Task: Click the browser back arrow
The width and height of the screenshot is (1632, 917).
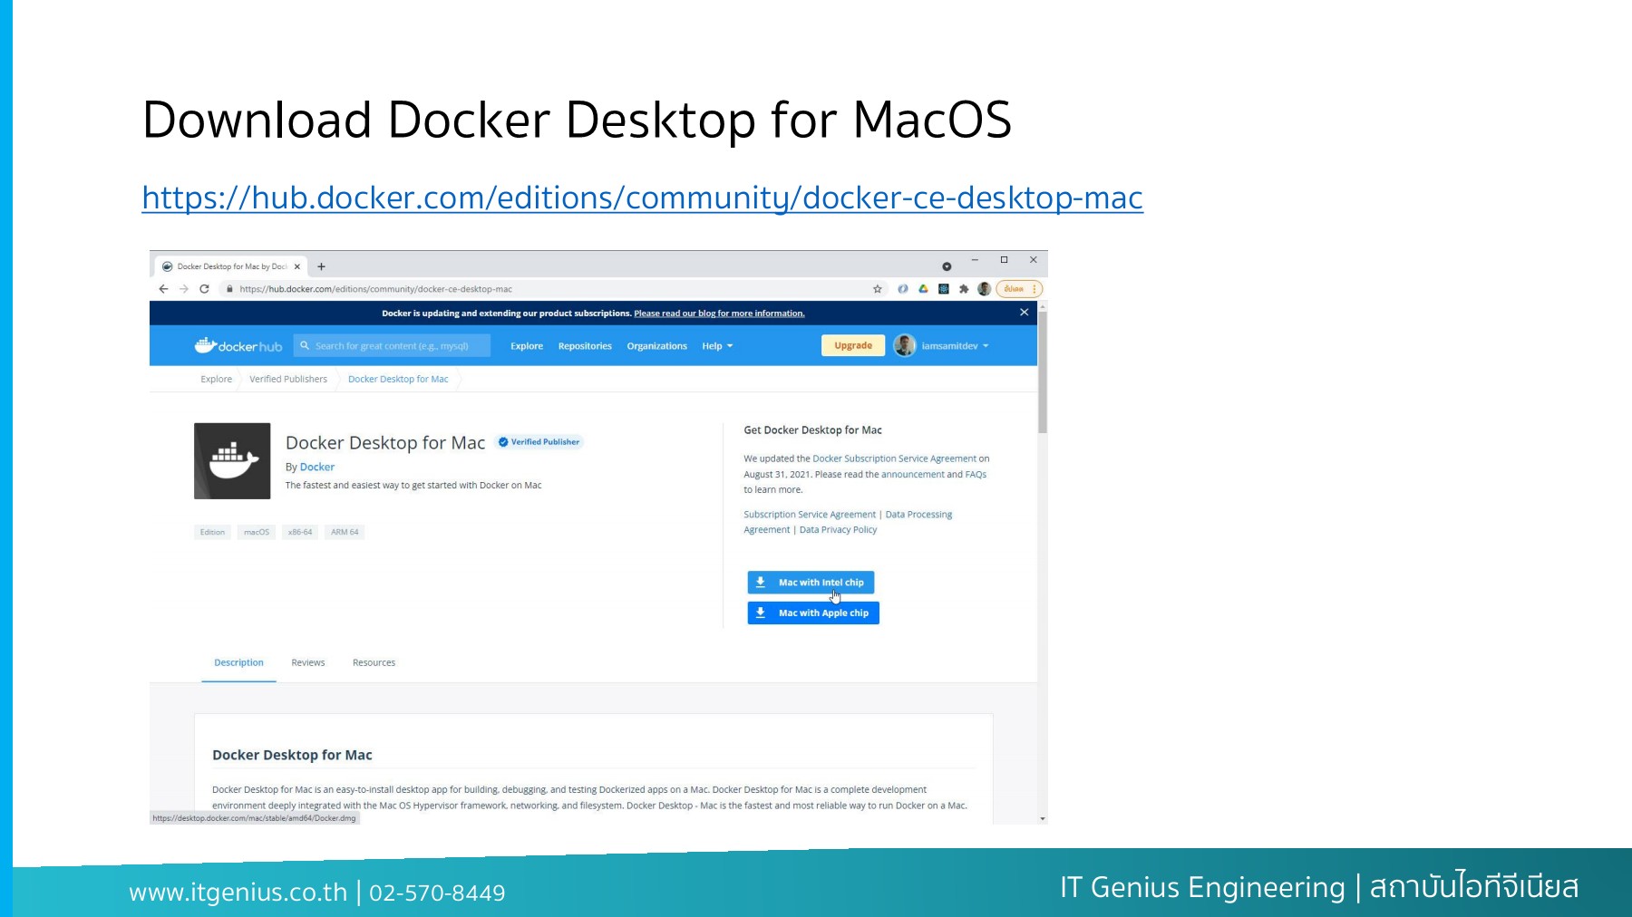Action: coord(163,289)
